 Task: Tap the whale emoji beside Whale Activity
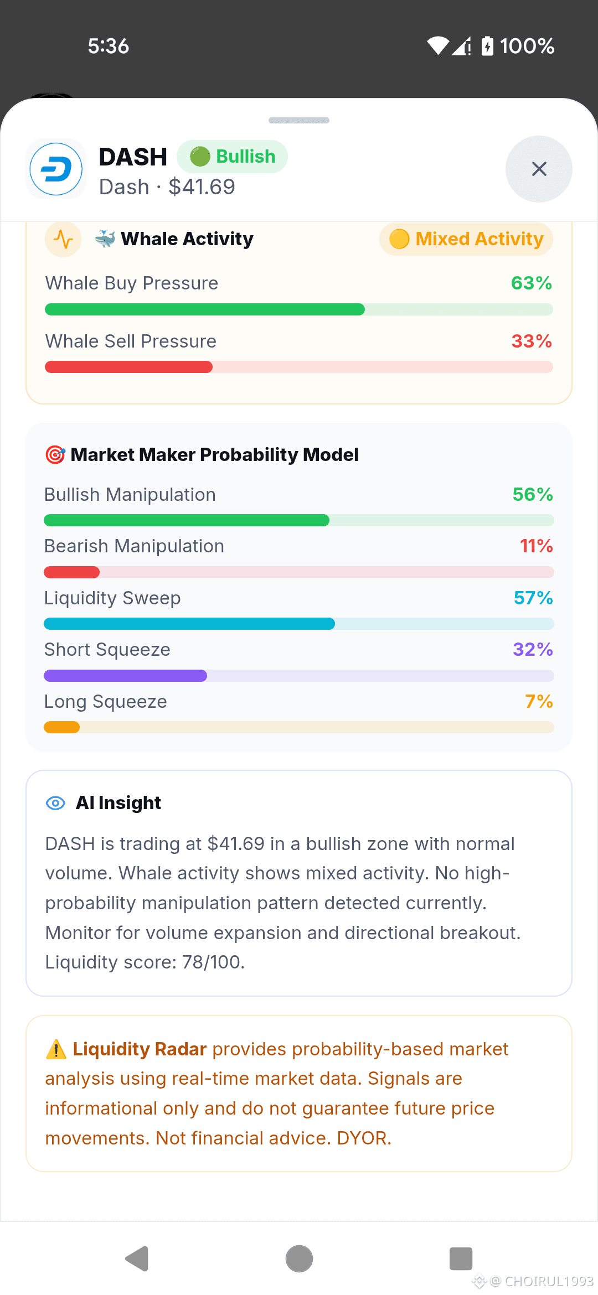tap(105, 239)
